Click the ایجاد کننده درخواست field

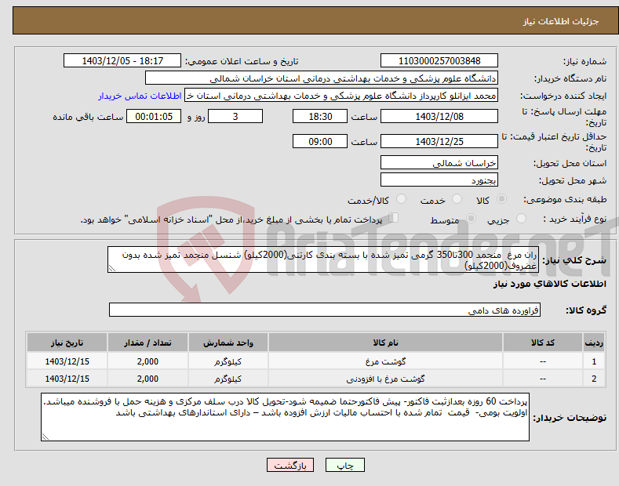click(x=341, y=96)
